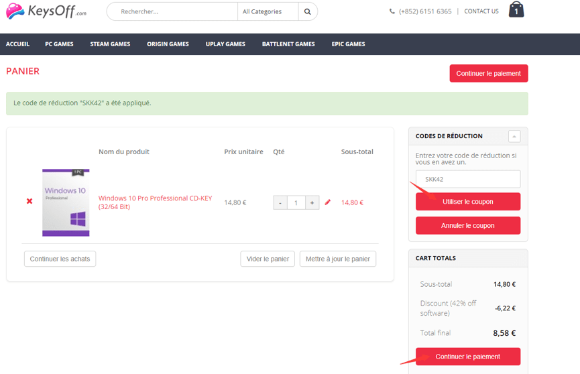Go to the PC Games menu
Screen dimensions: 580x374
(x=59, y=44)
